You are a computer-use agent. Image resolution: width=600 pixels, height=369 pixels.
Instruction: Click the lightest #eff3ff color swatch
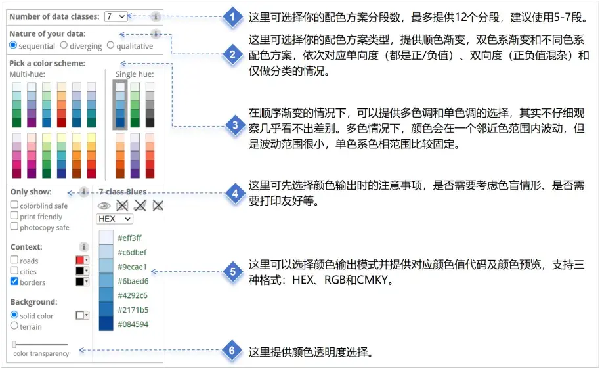click(106, 237)
